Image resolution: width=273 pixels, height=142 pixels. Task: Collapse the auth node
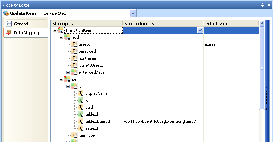coord(61,38)
